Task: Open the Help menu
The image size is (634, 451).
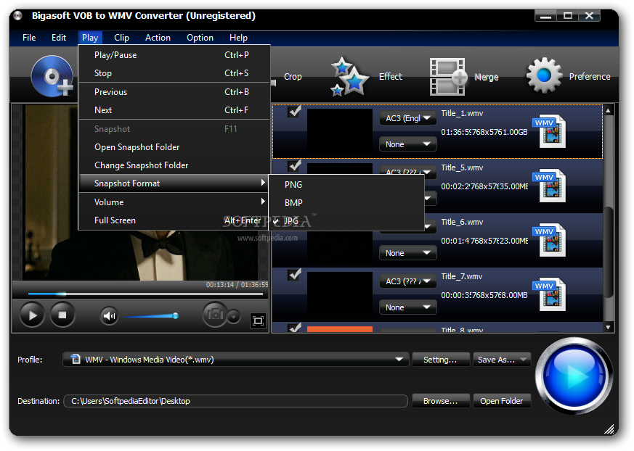Action: [x=238, y=38]
